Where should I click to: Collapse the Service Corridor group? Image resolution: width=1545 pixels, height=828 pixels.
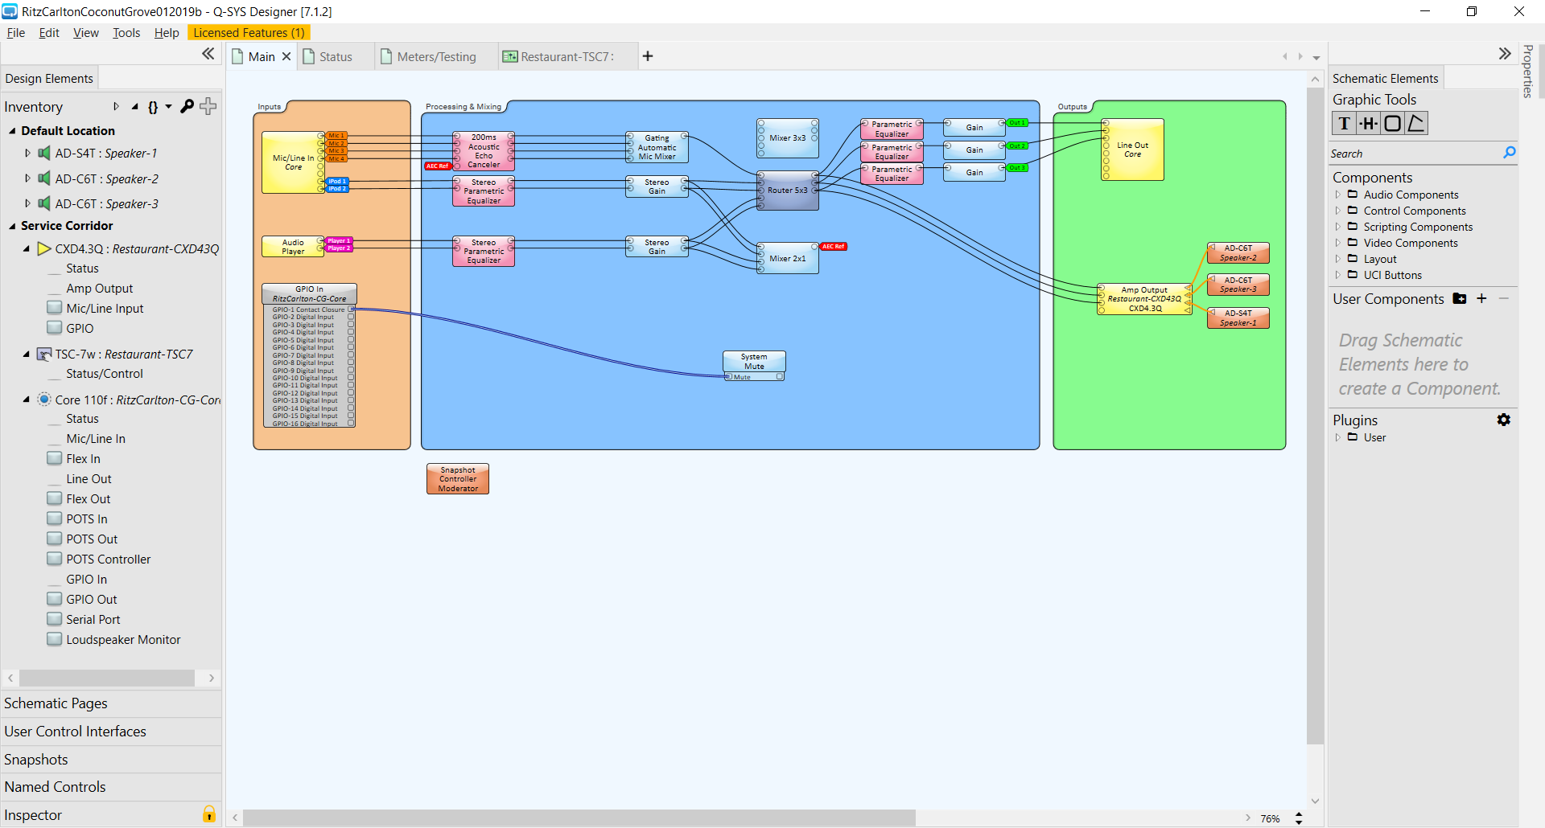click(x=12, y=226)
